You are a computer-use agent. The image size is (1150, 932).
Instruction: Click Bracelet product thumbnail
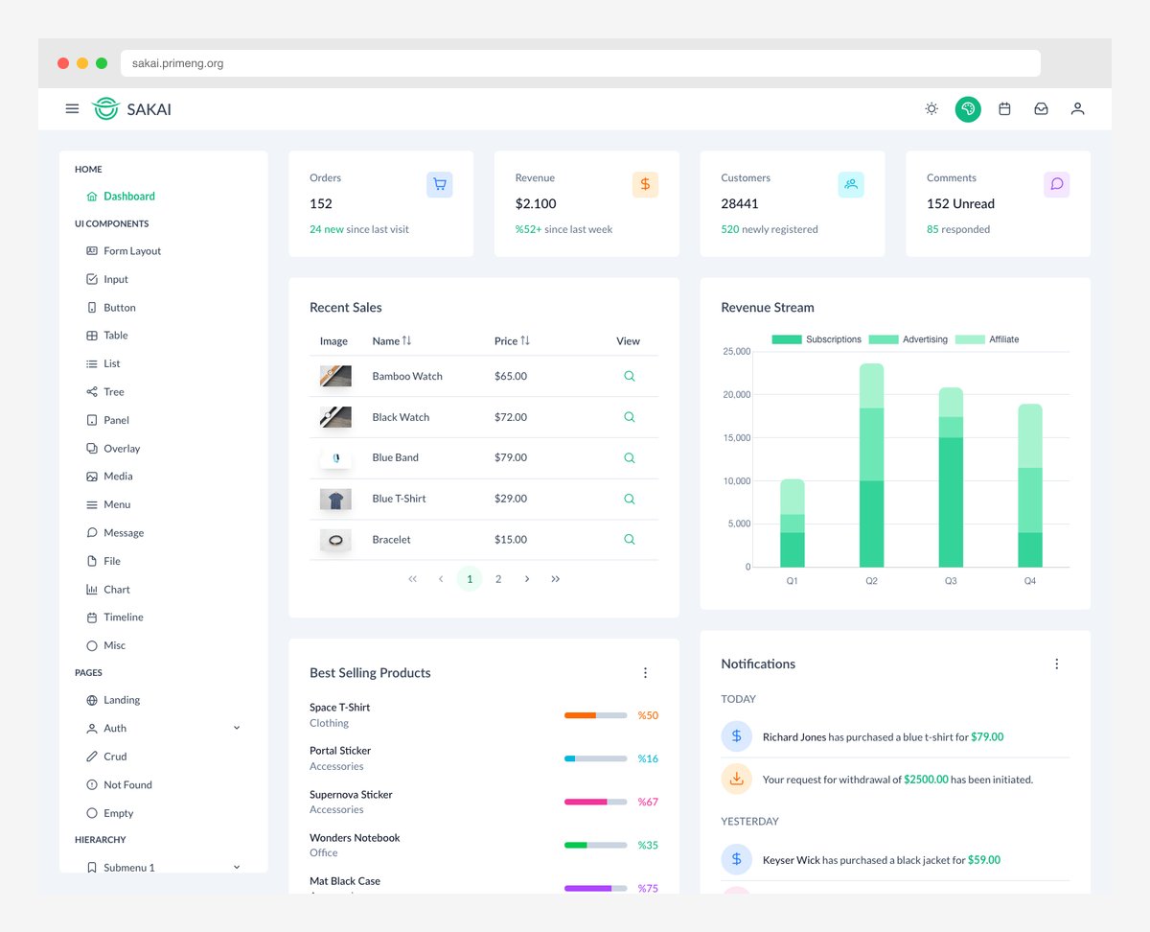335,540
